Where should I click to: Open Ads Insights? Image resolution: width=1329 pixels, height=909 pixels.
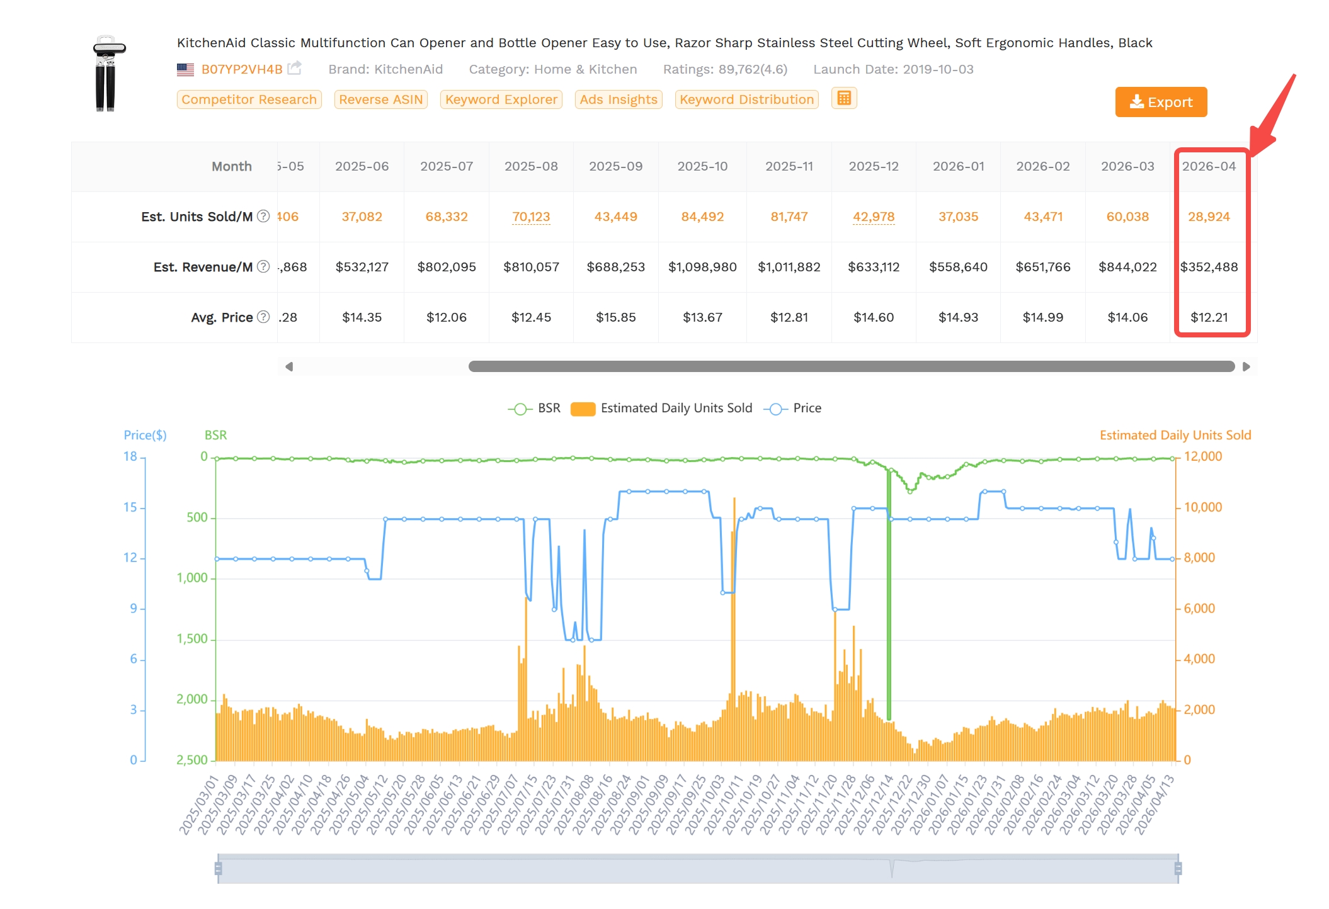618,99
